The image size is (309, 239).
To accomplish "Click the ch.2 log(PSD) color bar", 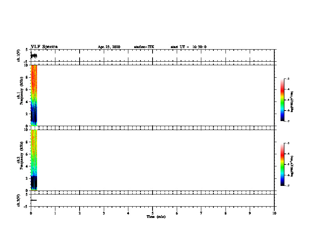I will coord(282,164).
